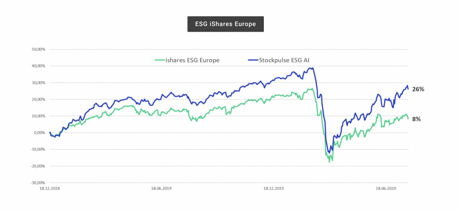Select the 18.06.2019 date on the axis

[161, 188]
